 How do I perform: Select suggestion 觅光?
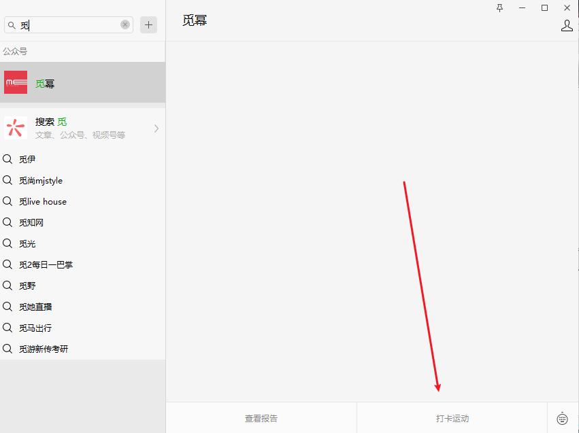coord(83,243)
